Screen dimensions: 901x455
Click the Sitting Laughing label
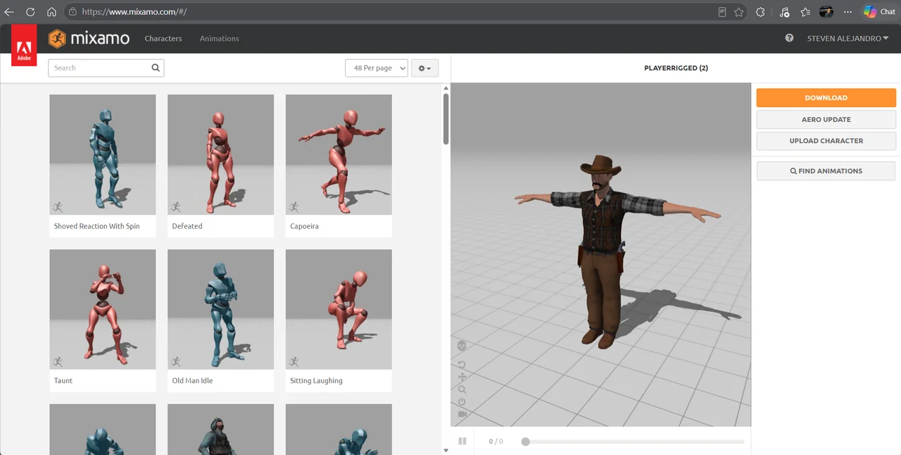(316, 380)
